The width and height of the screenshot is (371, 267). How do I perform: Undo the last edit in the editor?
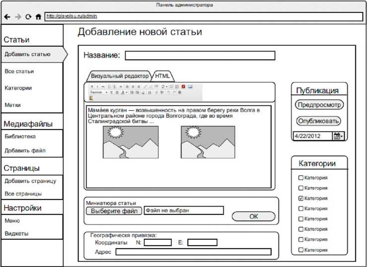click(x=168, y=92)
